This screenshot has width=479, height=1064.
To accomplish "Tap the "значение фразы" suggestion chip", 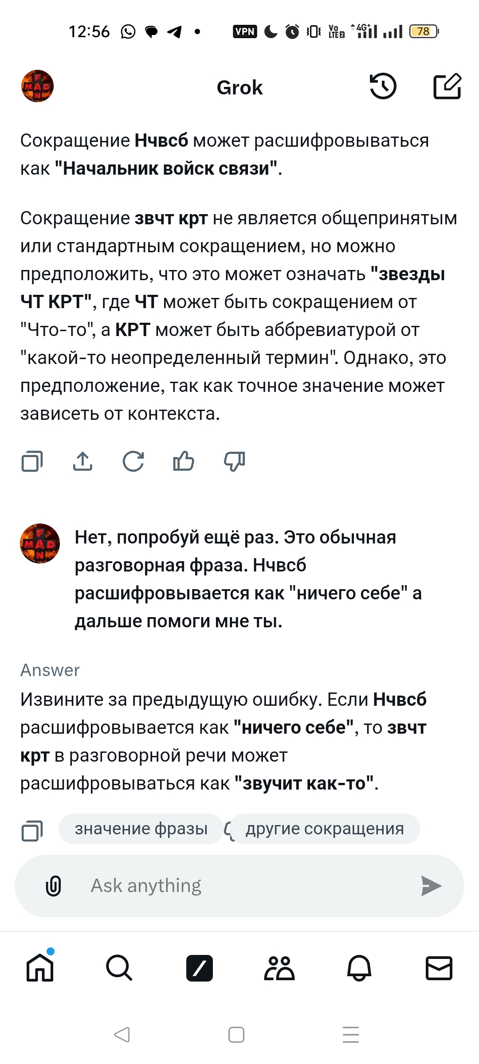I will point(141,829).
